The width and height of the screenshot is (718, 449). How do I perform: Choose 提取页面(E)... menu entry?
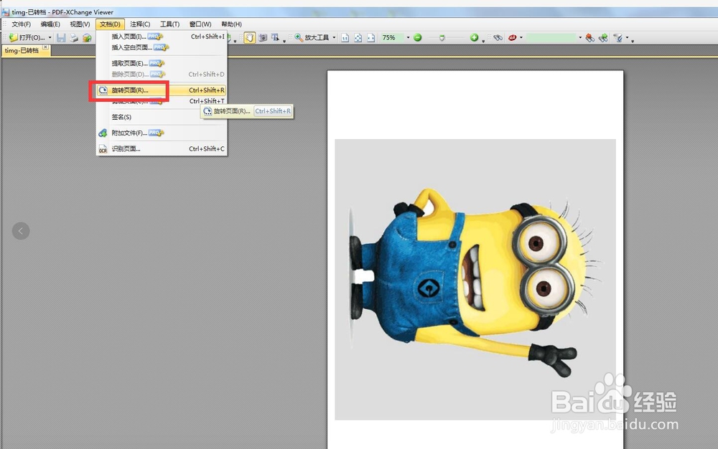coord(161,63)
